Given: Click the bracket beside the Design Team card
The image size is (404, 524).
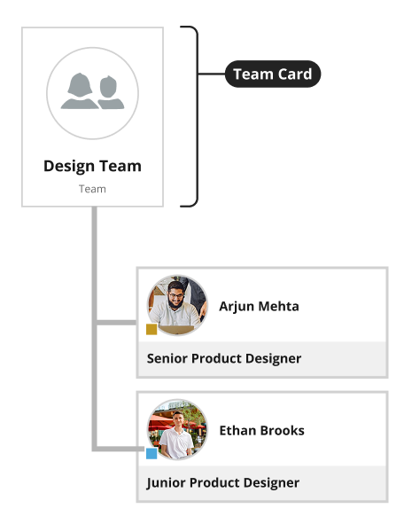Looking at the screenshot, I should [190, 116].
